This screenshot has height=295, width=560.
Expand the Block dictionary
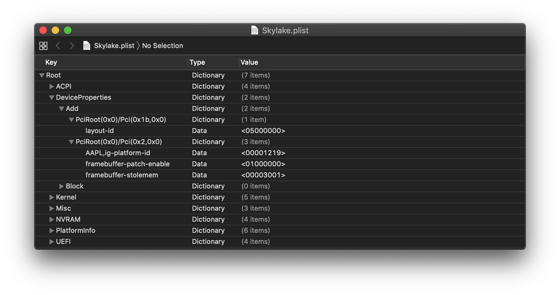[x=61, y=186]
